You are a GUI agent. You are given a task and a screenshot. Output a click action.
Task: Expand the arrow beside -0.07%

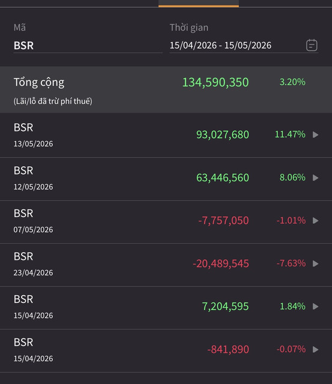[316, 349]
